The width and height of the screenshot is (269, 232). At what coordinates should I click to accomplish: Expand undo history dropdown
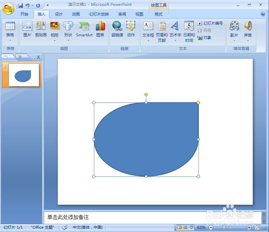pos(32,6)
